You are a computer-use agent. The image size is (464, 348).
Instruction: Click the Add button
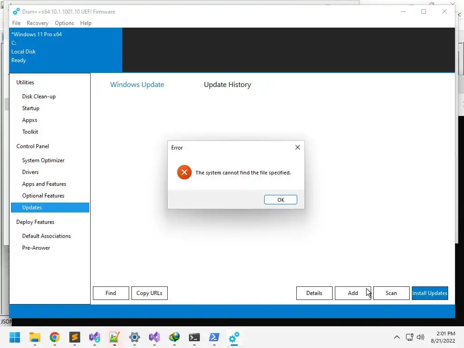point(353,293)
